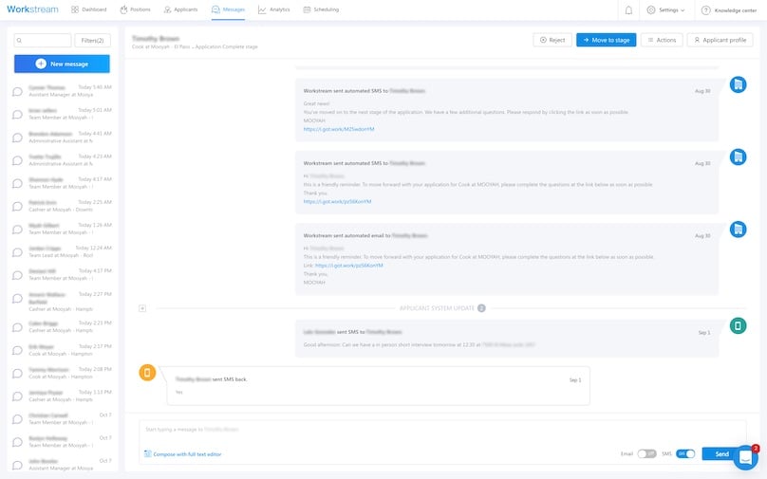The image size is (767, 479).
Task: Expand the Applicant System Update section
Action: click(142, 308)
